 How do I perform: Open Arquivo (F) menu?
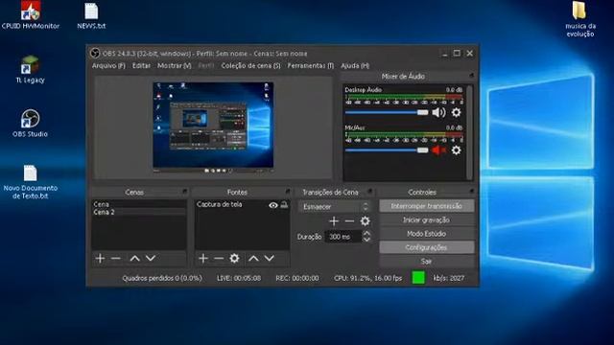tap(108, 66)
